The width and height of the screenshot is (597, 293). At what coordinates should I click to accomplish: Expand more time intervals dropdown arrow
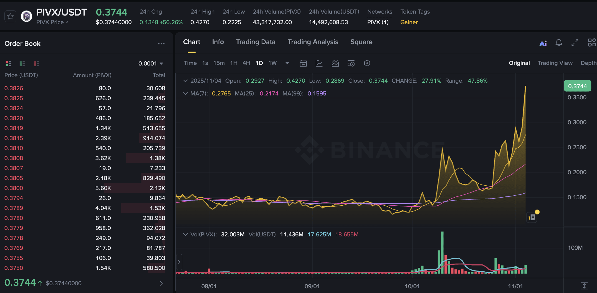(287, 63)
